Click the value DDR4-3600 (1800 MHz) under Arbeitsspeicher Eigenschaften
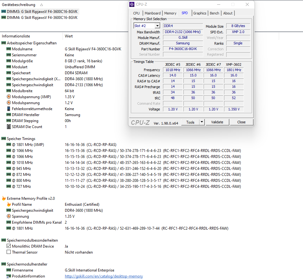 click(x=84, y=79)
